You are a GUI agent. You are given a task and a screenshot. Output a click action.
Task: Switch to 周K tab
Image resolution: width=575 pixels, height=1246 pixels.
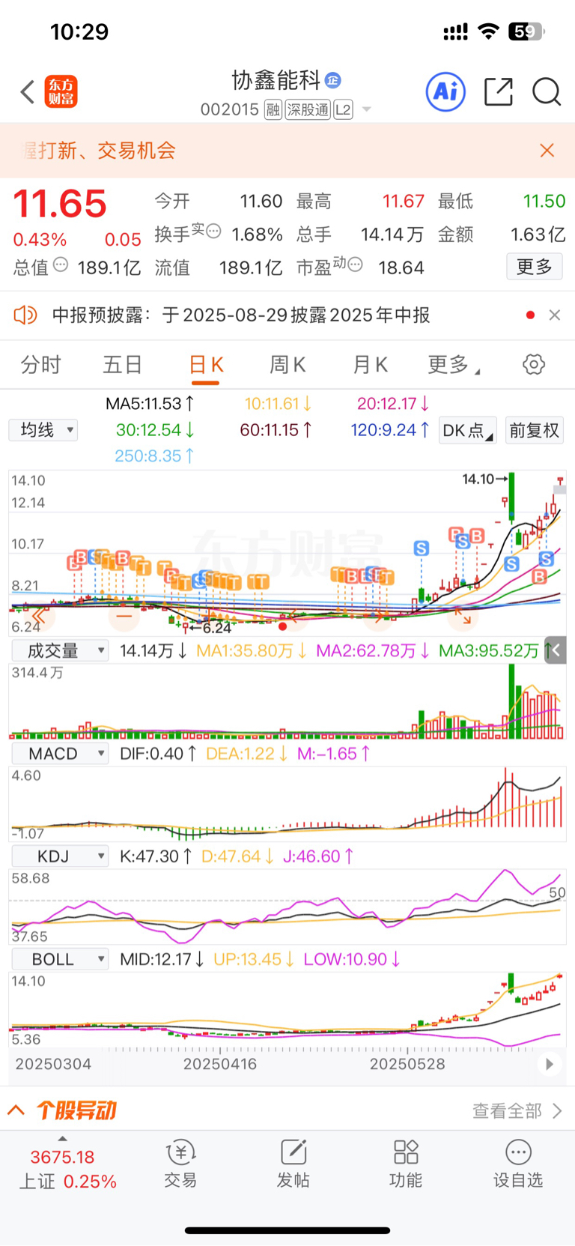point(287,365)
